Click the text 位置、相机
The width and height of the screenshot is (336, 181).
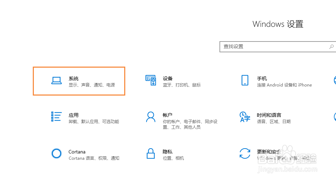tap(173, 158)
